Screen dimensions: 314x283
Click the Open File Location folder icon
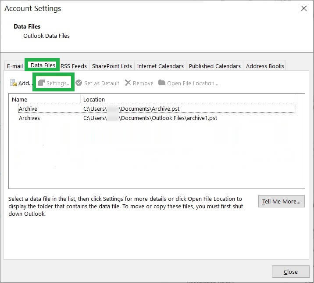click(x=162, y=83)
